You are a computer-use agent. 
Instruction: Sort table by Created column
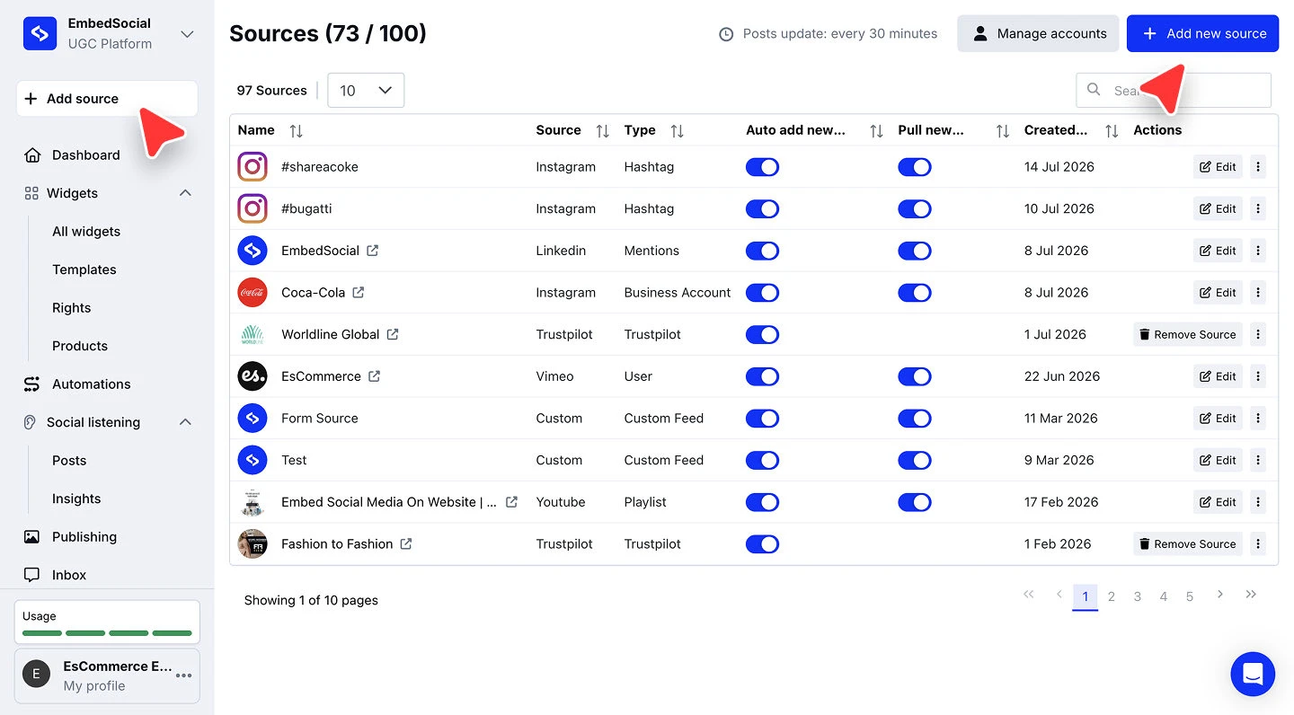pos(1112,131)
